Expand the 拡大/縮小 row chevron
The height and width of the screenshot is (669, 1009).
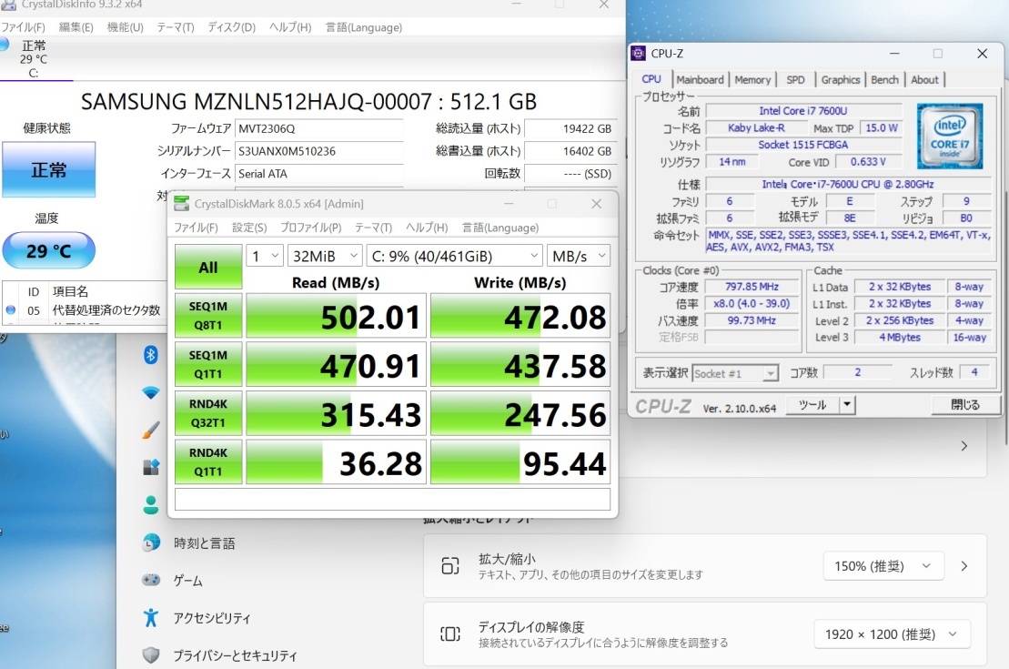tap(964, 566)
